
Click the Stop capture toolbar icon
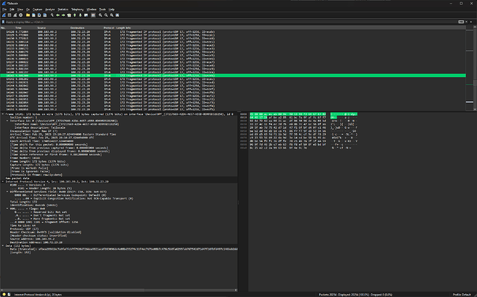click(x=10, y=15)
